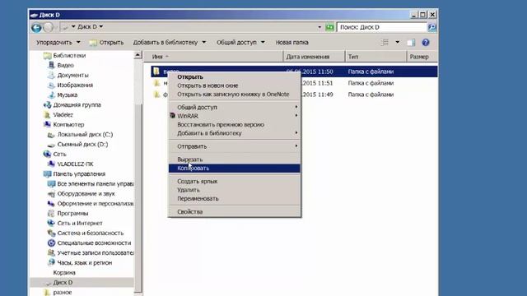Image resolution: width=527 pixels, height=296 pixels.
Task: Click the search field Поиск: Диск D
Action: [x=381, y=27]
